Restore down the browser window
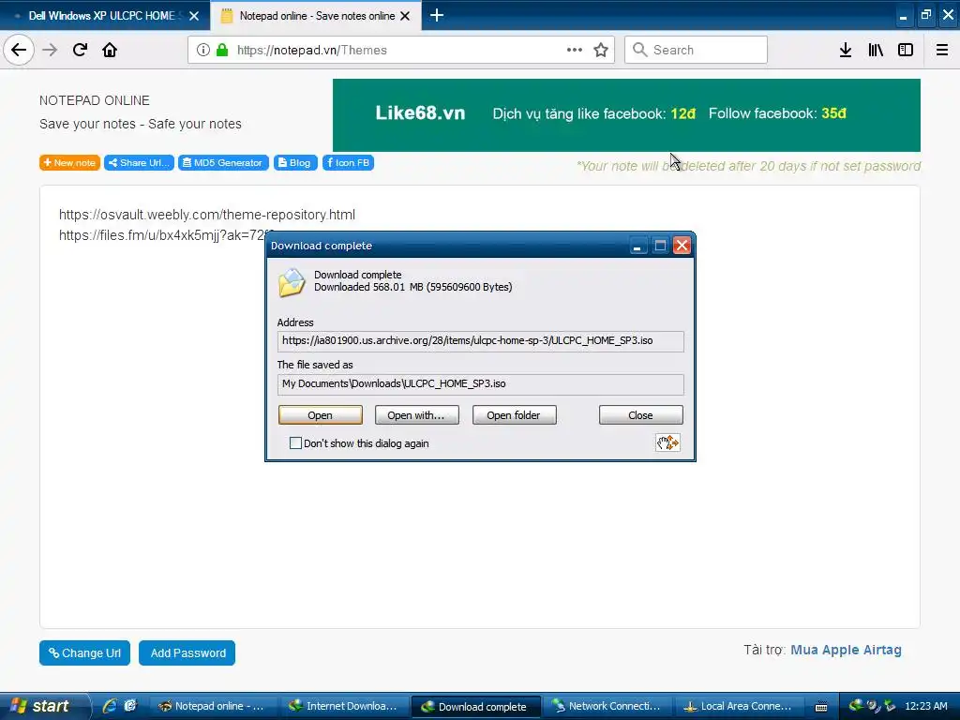 click(x=925, y=15)
